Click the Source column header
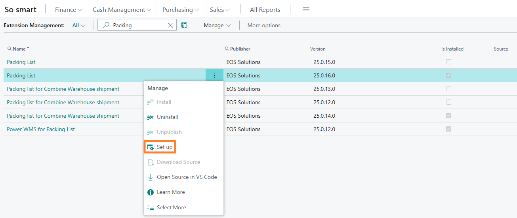This screenshot has height=218, width=517. click(501, 49)
